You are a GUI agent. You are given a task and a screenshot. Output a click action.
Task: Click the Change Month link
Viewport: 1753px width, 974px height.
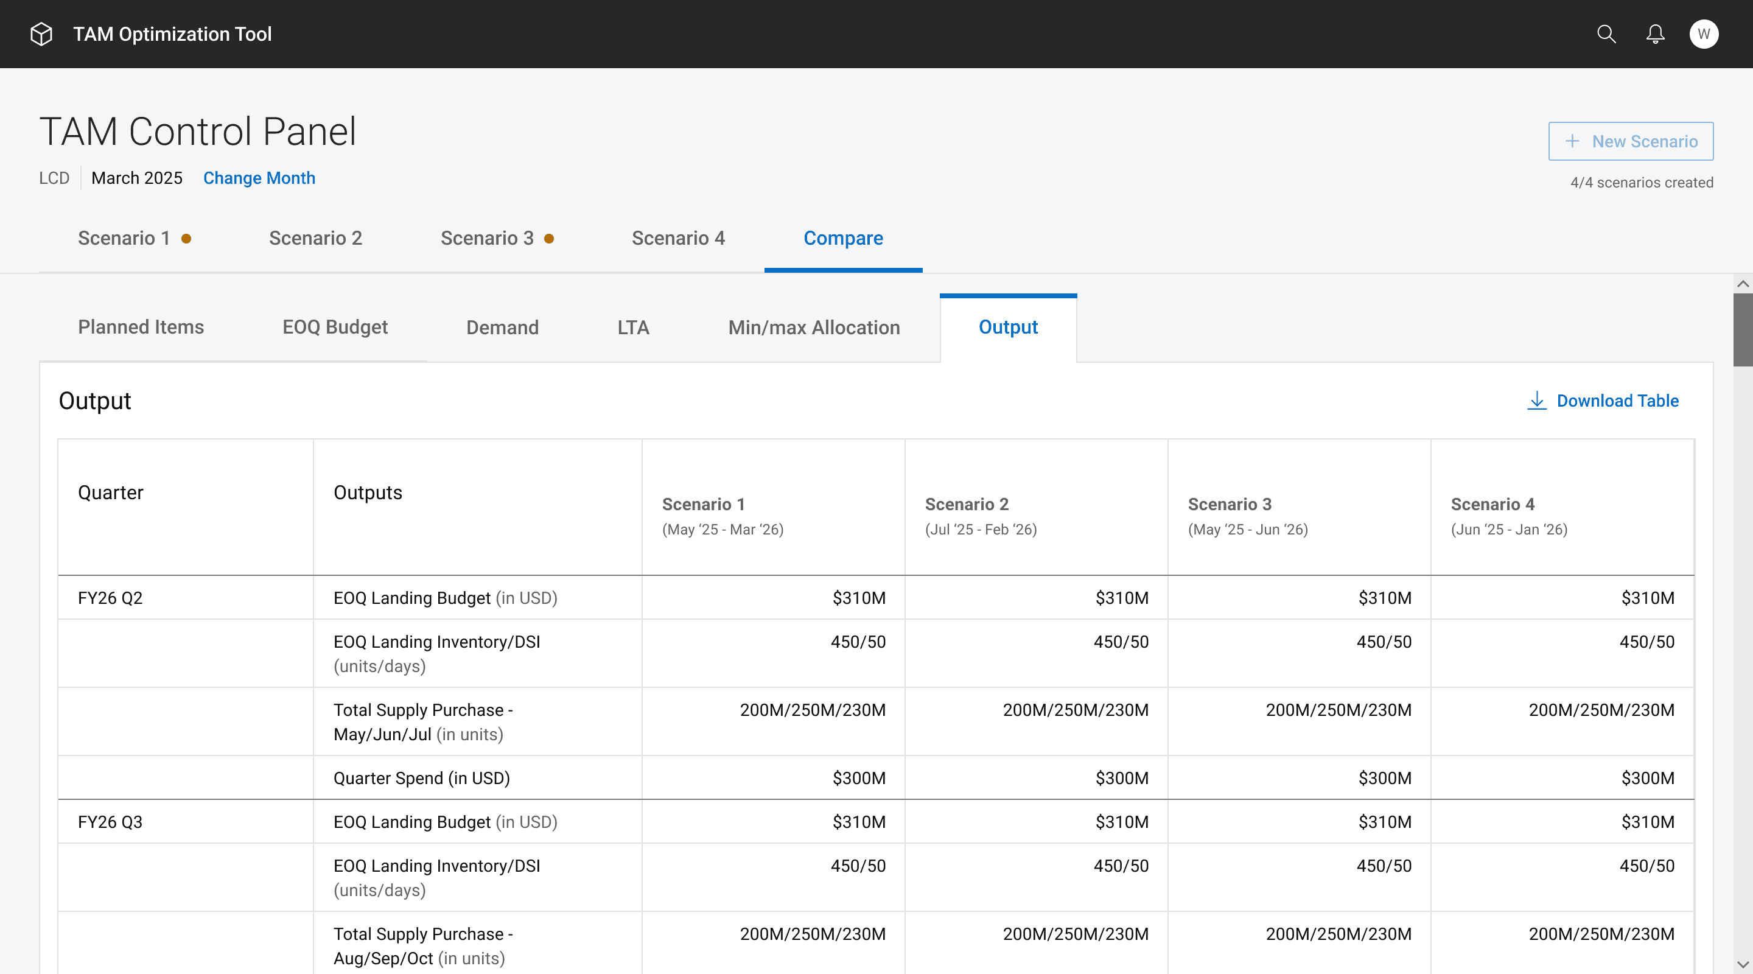259,178
